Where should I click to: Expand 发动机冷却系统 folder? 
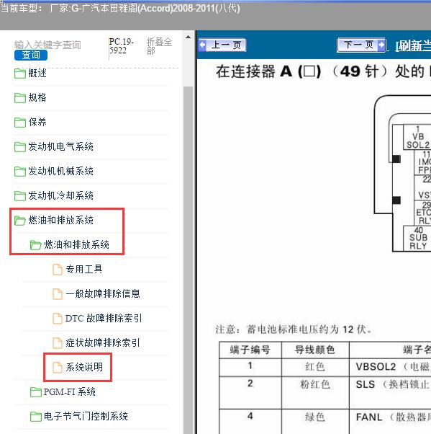click(60, 195)
